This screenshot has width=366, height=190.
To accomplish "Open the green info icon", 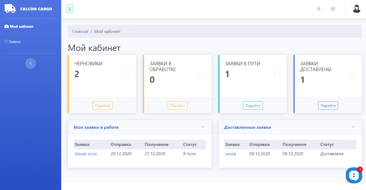I will coord(70,9).
